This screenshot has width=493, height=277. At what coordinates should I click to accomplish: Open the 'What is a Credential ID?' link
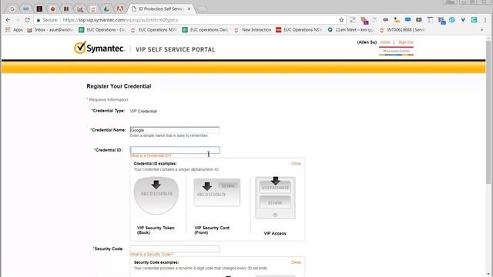pyautogui.click(x=151, y=155)
